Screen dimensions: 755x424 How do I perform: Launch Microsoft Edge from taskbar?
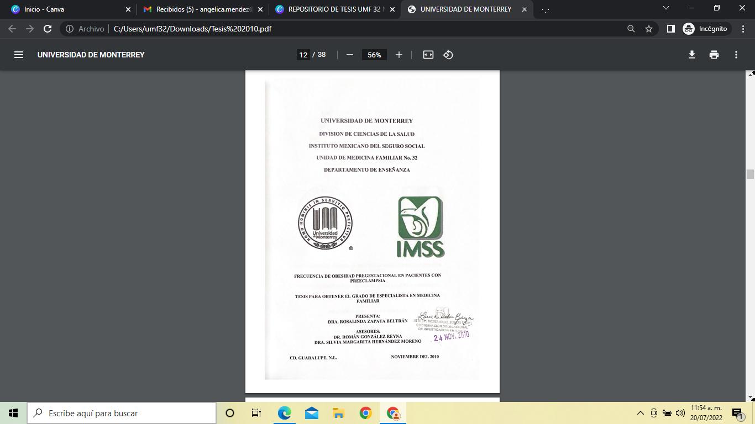coord(284,413)
